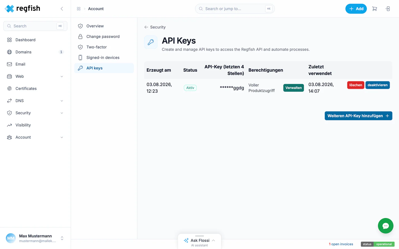Click the Zuletzt verwendet column header
The width and height of the screenshot is (399, 249).
coord(320,70)
